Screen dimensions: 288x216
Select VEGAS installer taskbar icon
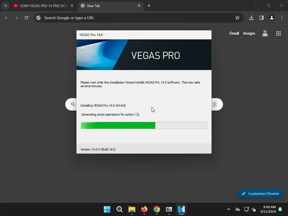(x=181, y=209)
